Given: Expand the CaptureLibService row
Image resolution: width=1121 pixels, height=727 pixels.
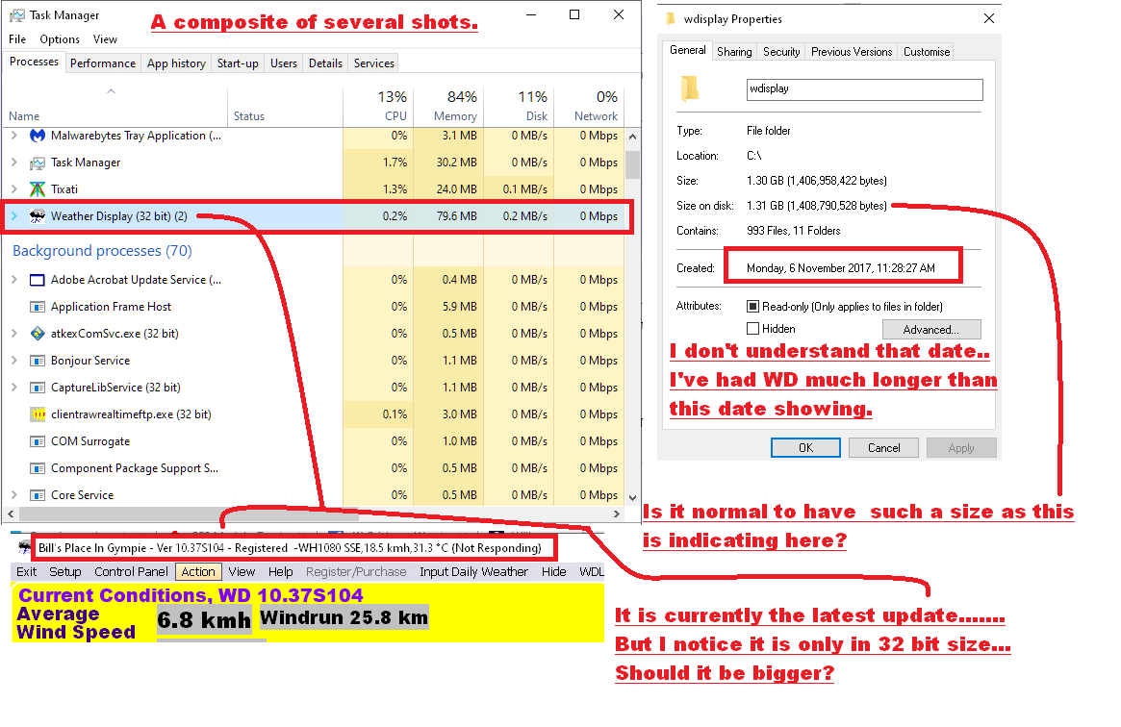Looking at the screenshot, I should (14, 388).
